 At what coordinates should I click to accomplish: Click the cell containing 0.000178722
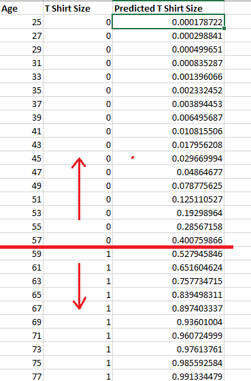click(168, 22)
